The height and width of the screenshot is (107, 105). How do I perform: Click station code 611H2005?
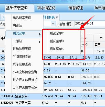[x=7, y=103]
